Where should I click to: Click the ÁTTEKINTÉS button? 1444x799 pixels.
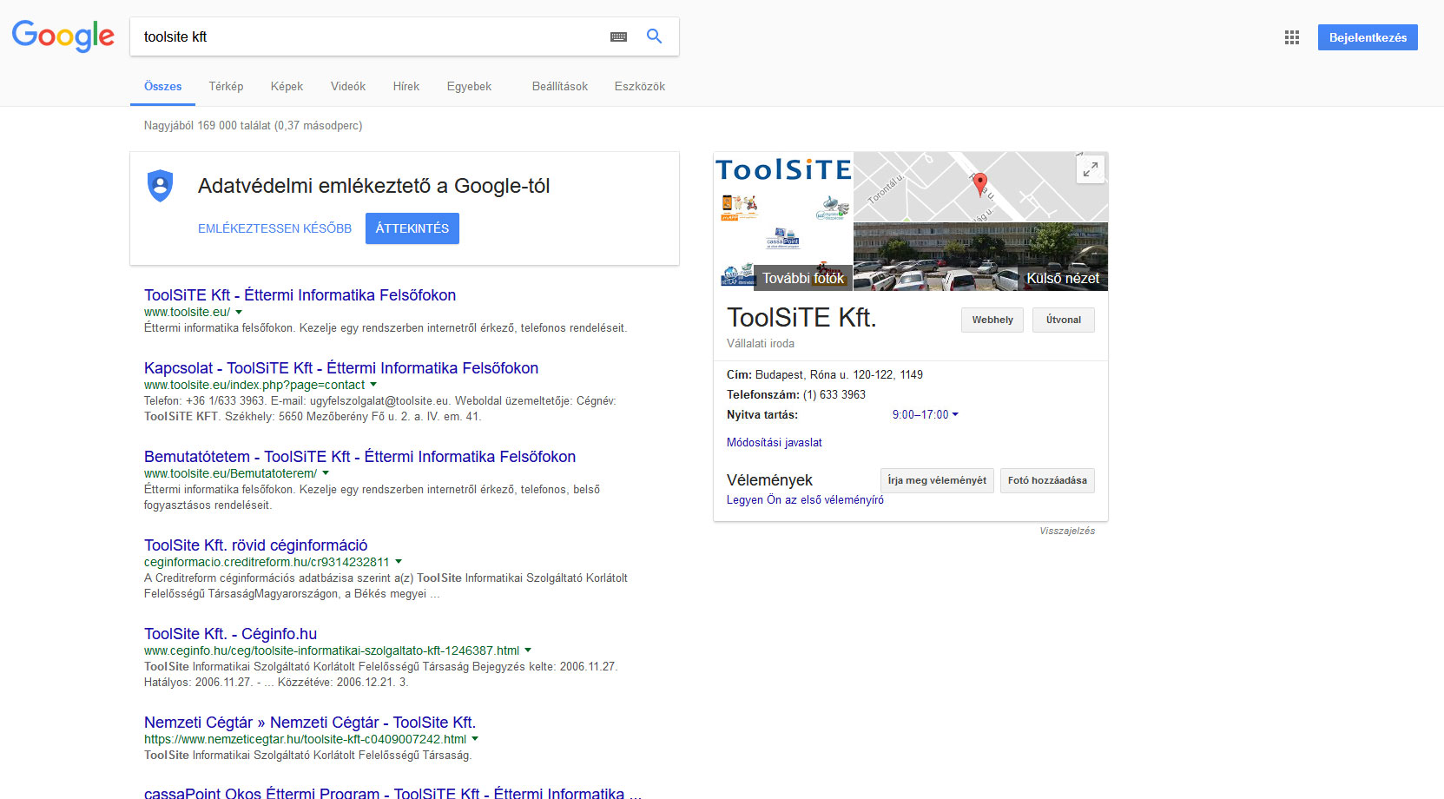point(412,228)
